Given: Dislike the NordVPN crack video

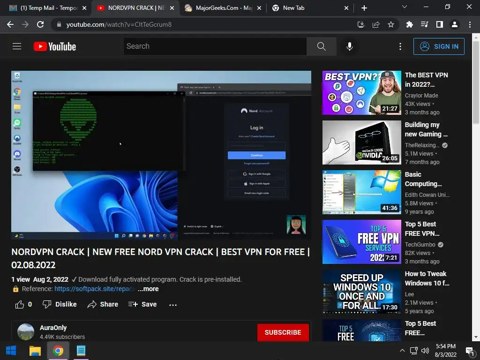Looking at the screenshot, I should click(60, 304).
